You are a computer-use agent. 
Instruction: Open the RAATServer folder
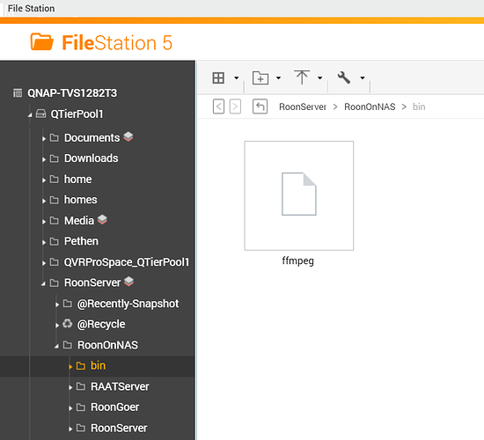[120, 386]
